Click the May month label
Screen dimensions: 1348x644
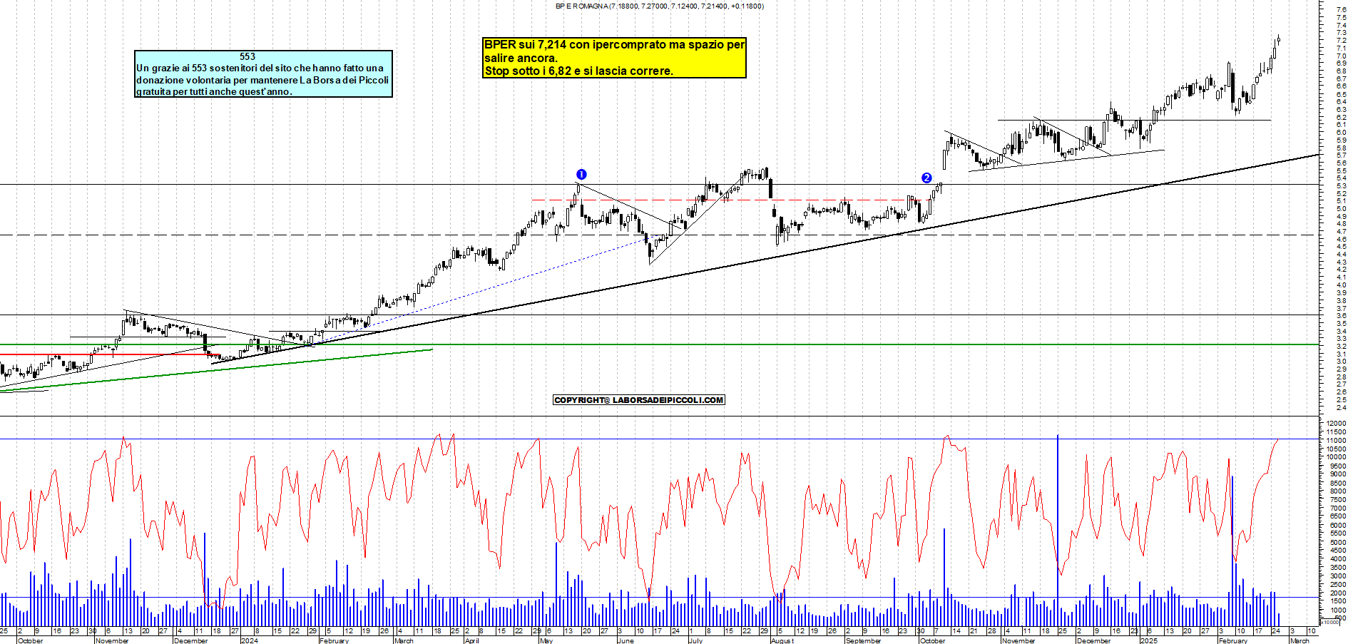coord(546,640)
